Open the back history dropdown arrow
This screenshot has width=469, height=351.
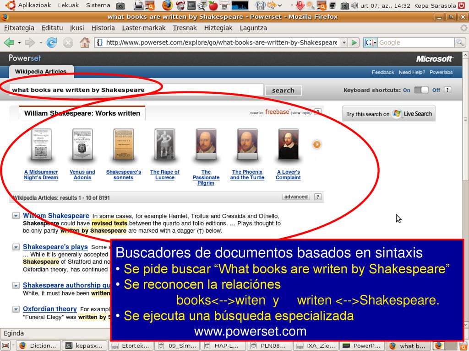(19, 43)
